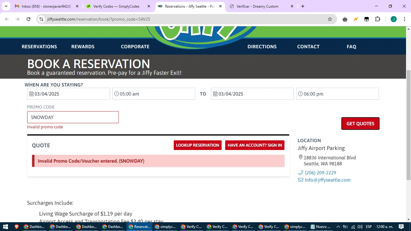Click the map pin icon by the address
This screenshot has height=231, width=411.
(x=301, y=157)
